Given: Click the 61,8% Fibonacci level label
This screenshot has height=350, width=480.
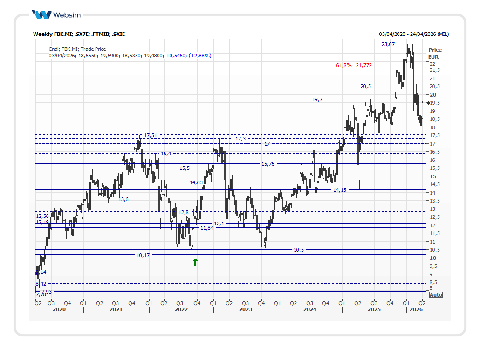Looking at the screenshot, I should pos(344,65).
